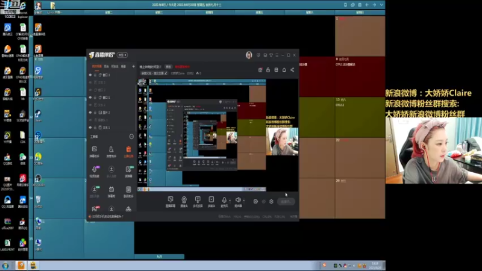482x271 pixels.
Task: Open the notification bell in streaming app
Action: point(284,70)
